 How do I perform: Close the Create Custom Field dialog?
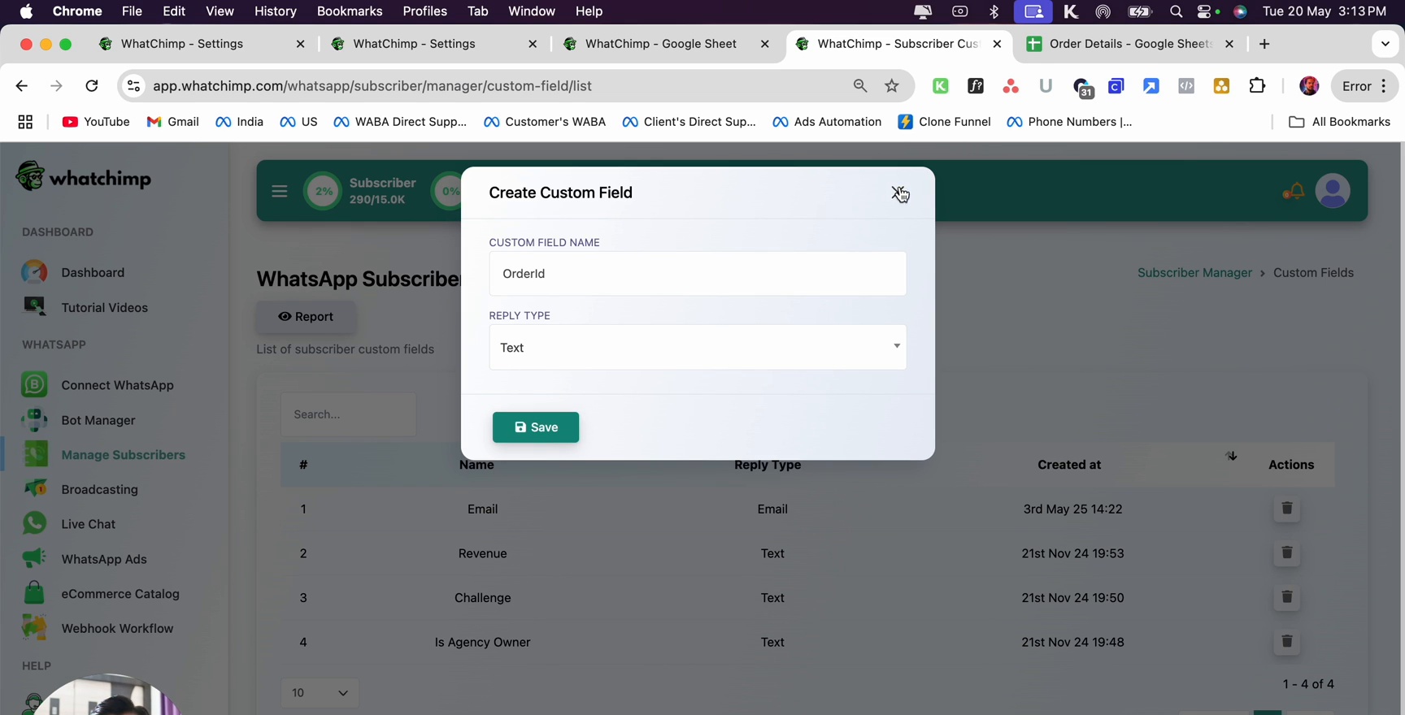click(x=898, y=193)
